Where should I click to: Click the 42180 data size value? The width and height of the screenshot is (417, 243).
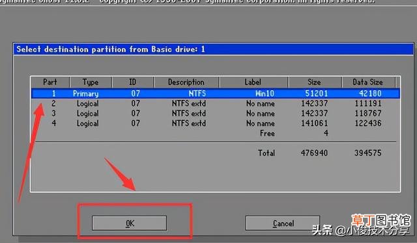(x=370, y=94)
